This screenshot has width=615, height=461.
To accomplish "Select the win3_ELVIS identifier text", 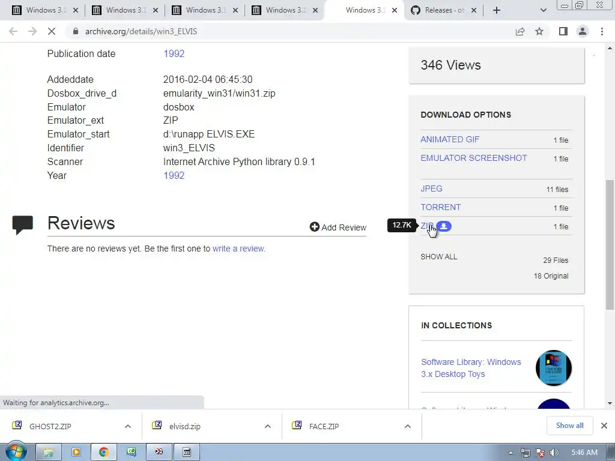I will (x=189, y=148).
